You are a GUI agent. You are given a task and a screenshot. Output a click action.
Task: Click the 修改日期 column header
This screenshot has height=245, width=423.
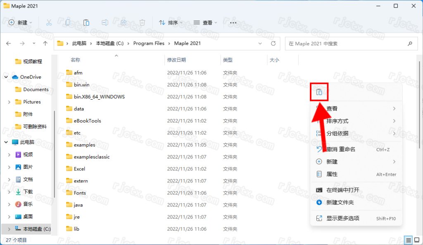(176, 60)
